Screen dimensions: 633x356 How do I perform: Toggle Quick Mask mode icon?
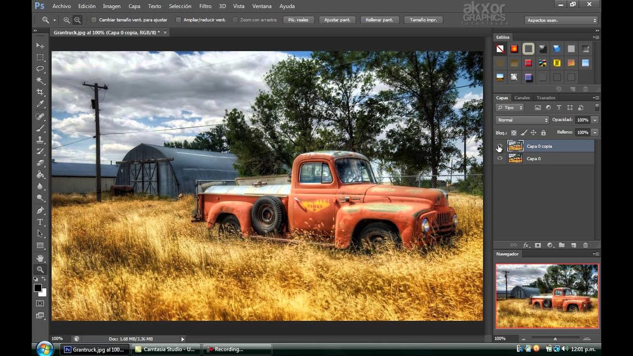tap(40, 303)
